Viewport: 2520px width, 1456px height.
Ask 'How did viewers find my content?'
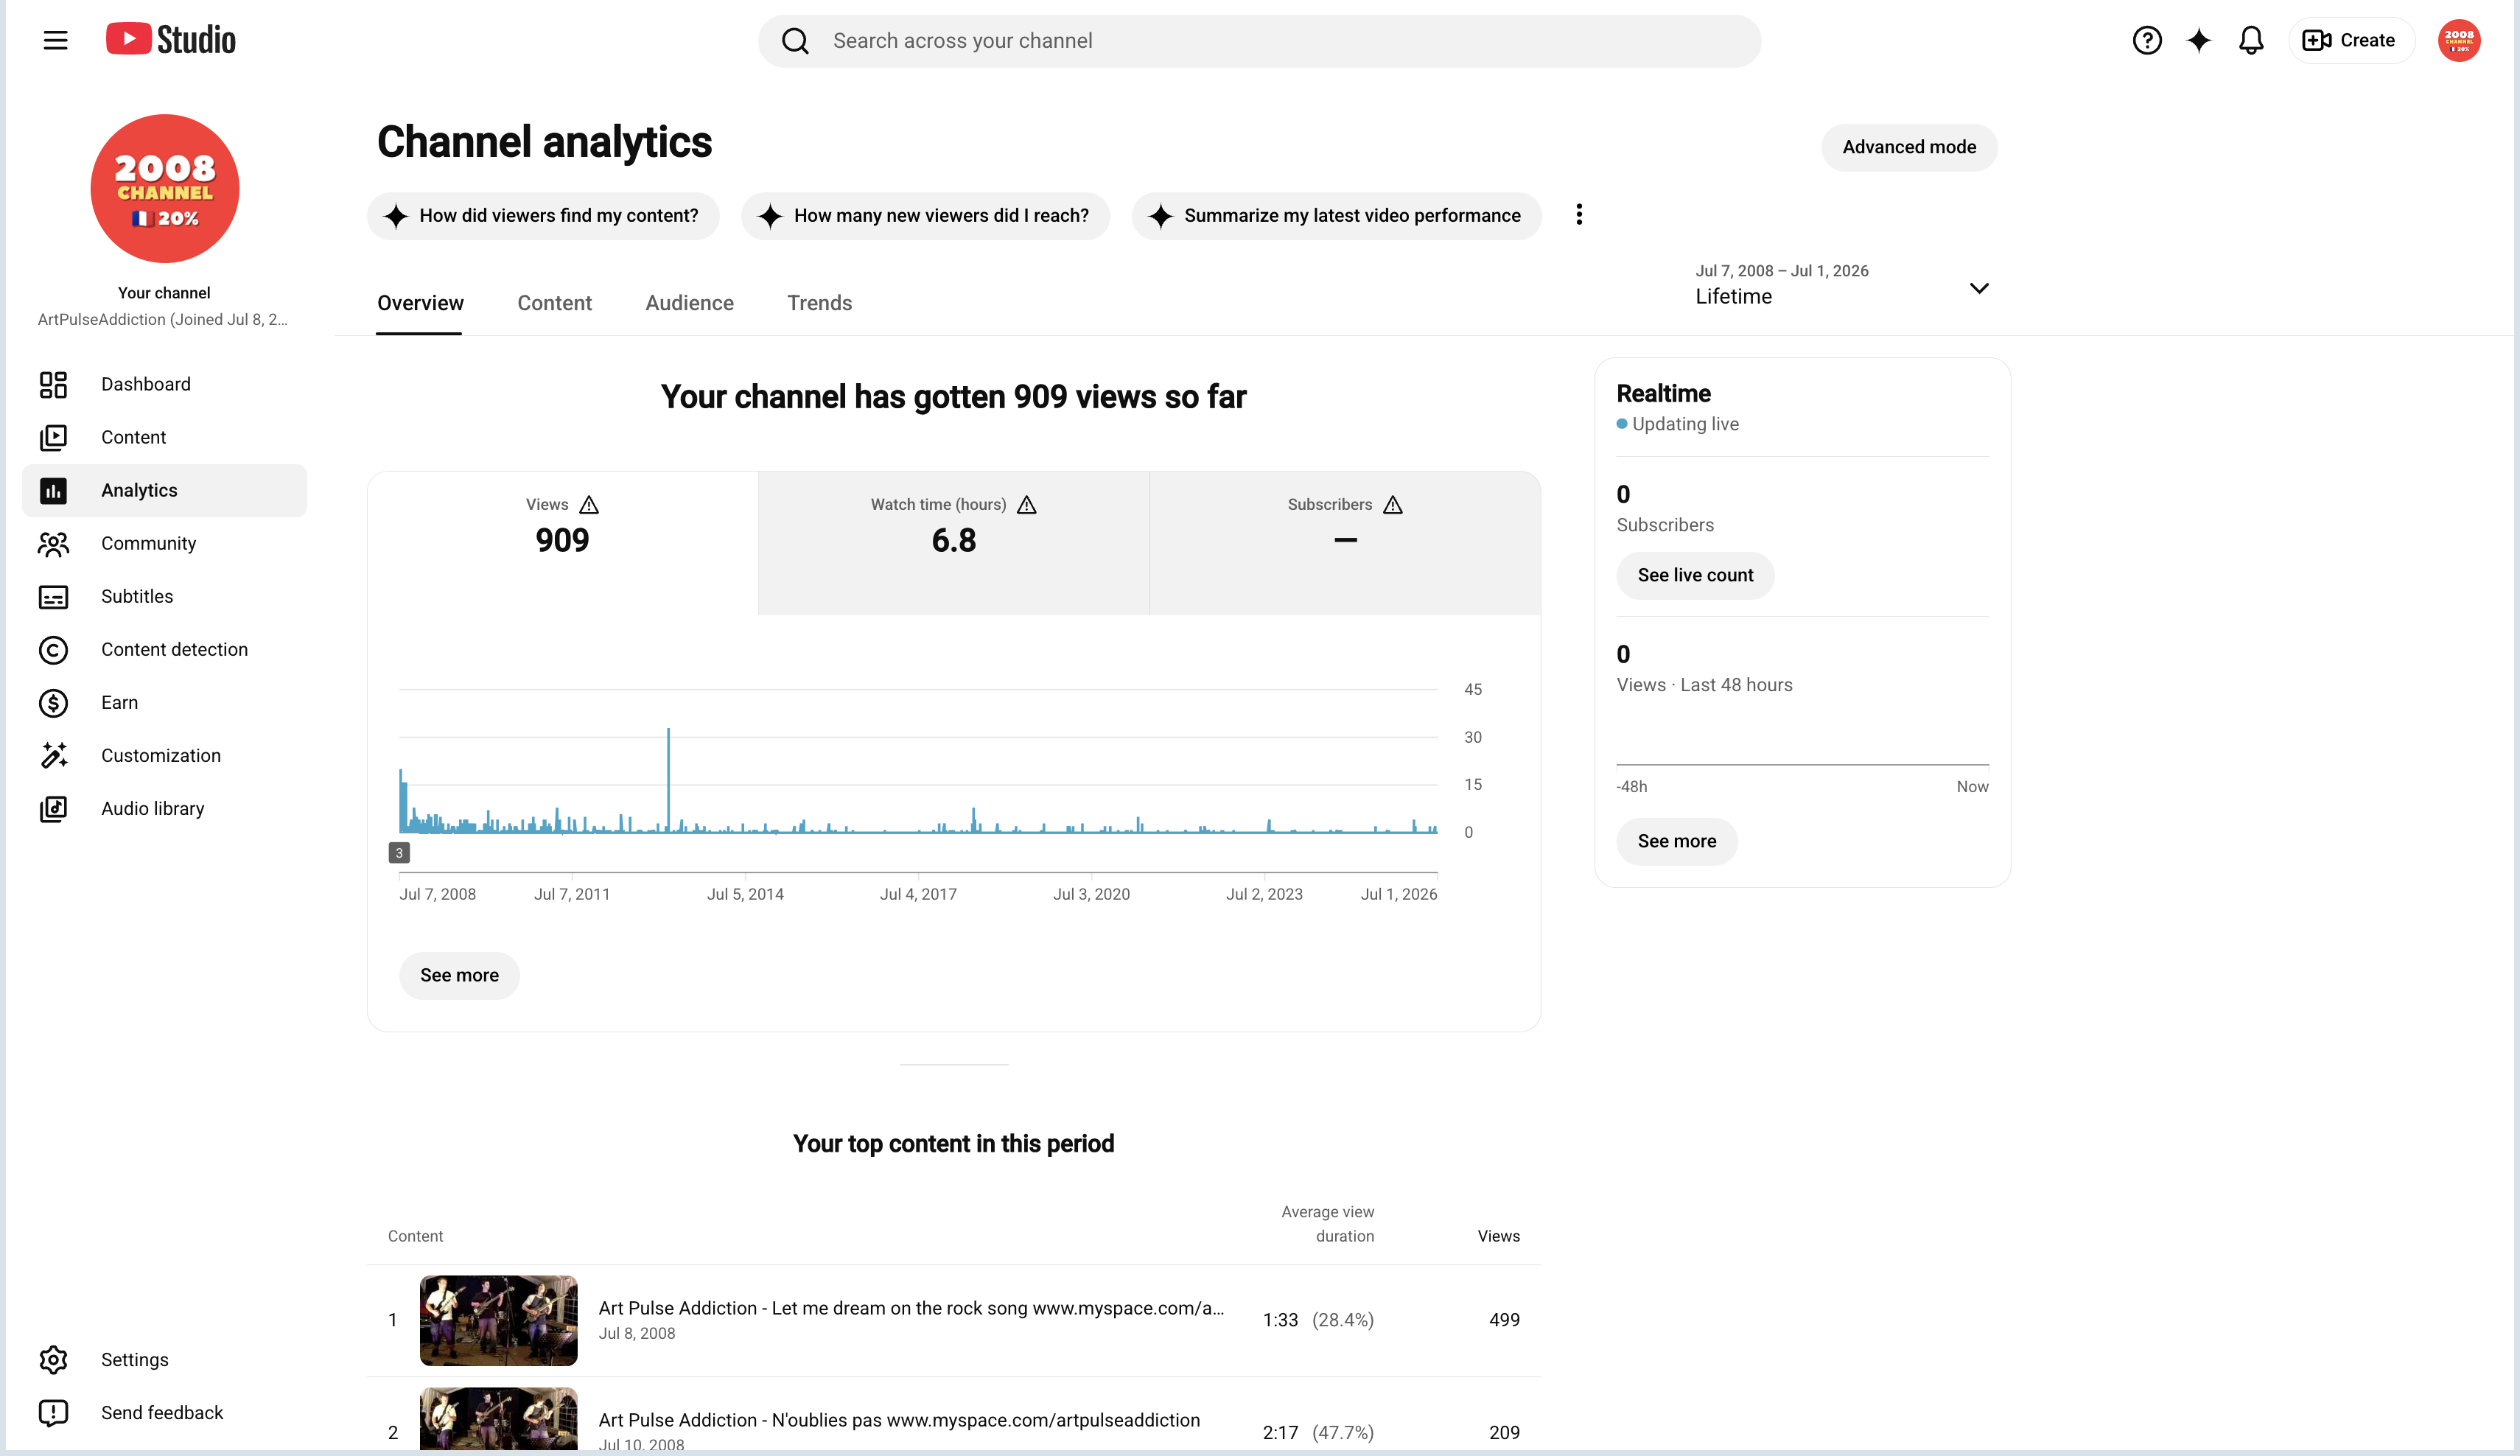[543, 216]
